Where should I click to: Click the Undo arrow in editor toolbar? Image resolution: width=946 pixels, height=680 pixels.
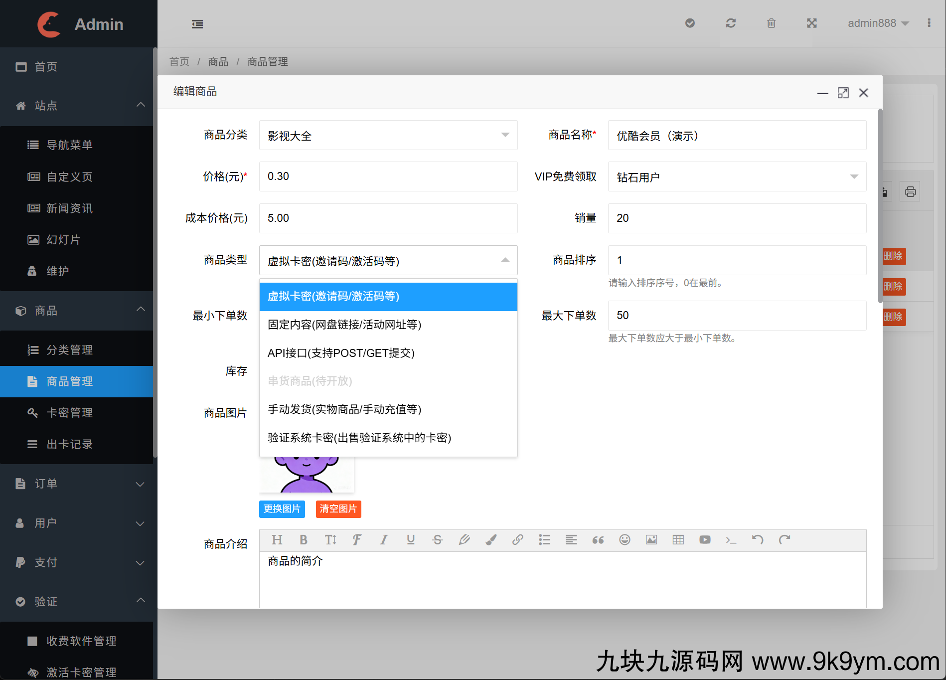758,540
